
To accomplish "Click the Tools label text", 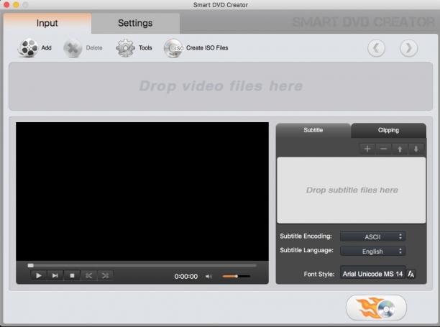I will (145, 48).
